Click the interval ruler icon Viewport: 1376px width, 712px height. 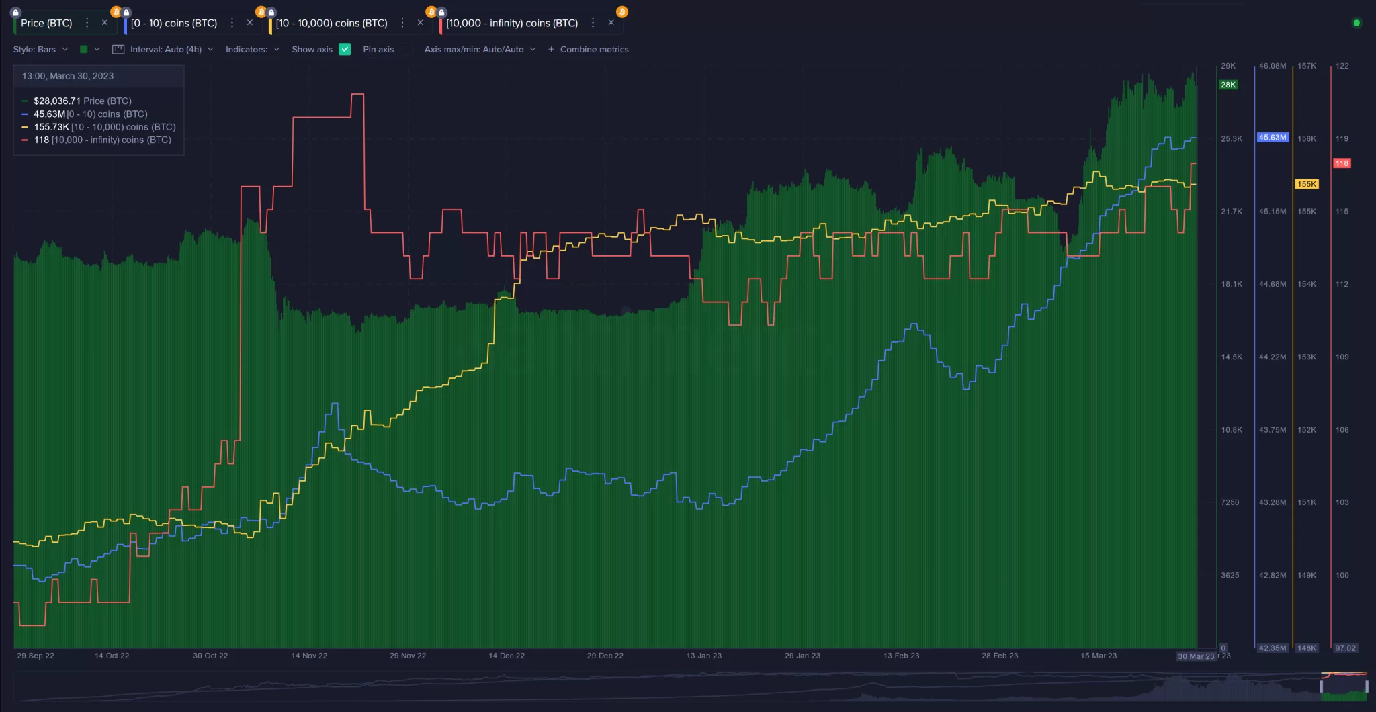(x=118, y=49)
